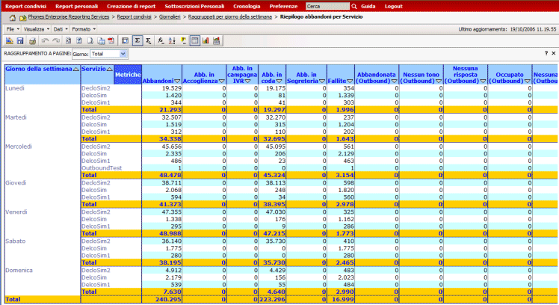
Task: Switch to graph view icon
Action: (206, 40)
